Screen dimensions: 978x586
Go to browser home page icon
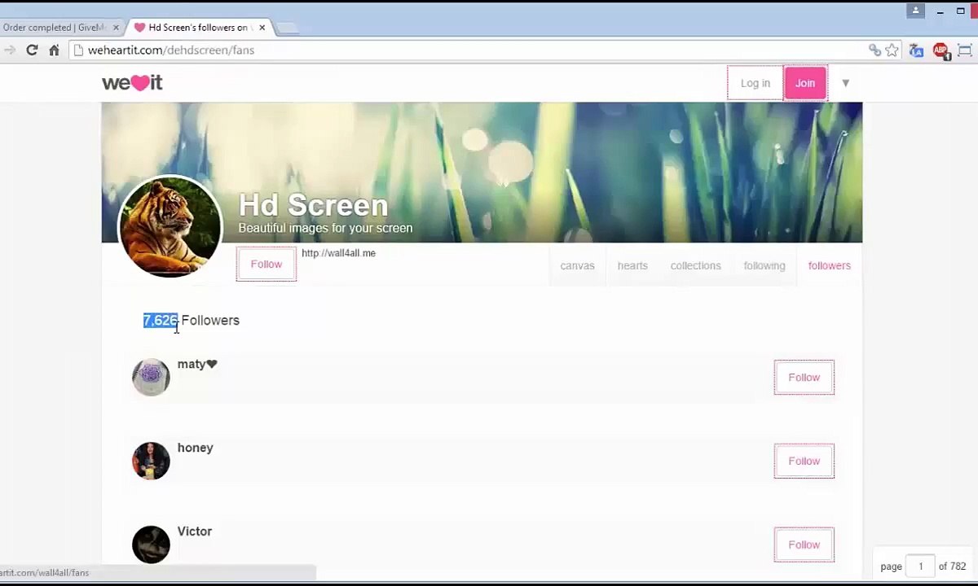pos(54,50)
